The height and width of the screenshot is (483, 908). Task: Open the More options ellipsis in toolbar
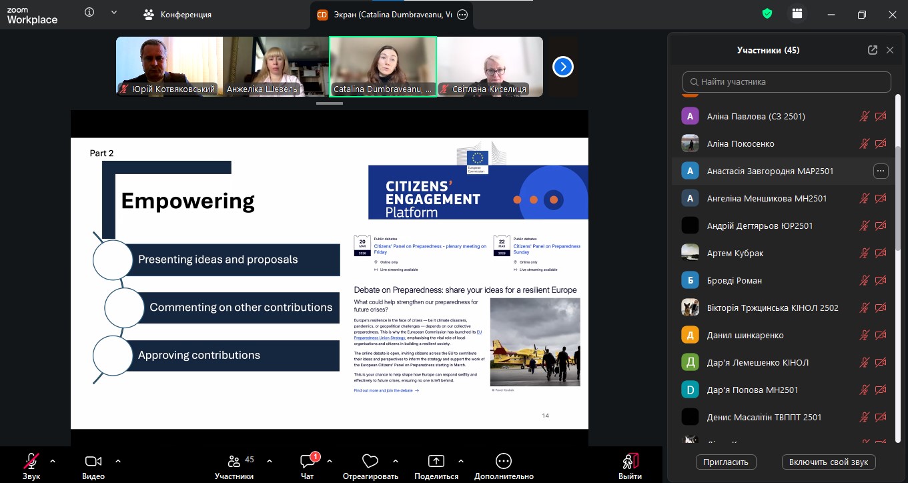[x=504, y=461]
